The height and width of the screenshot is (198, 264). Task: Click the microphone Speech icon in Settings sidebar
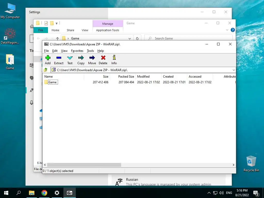click(31, 103)
